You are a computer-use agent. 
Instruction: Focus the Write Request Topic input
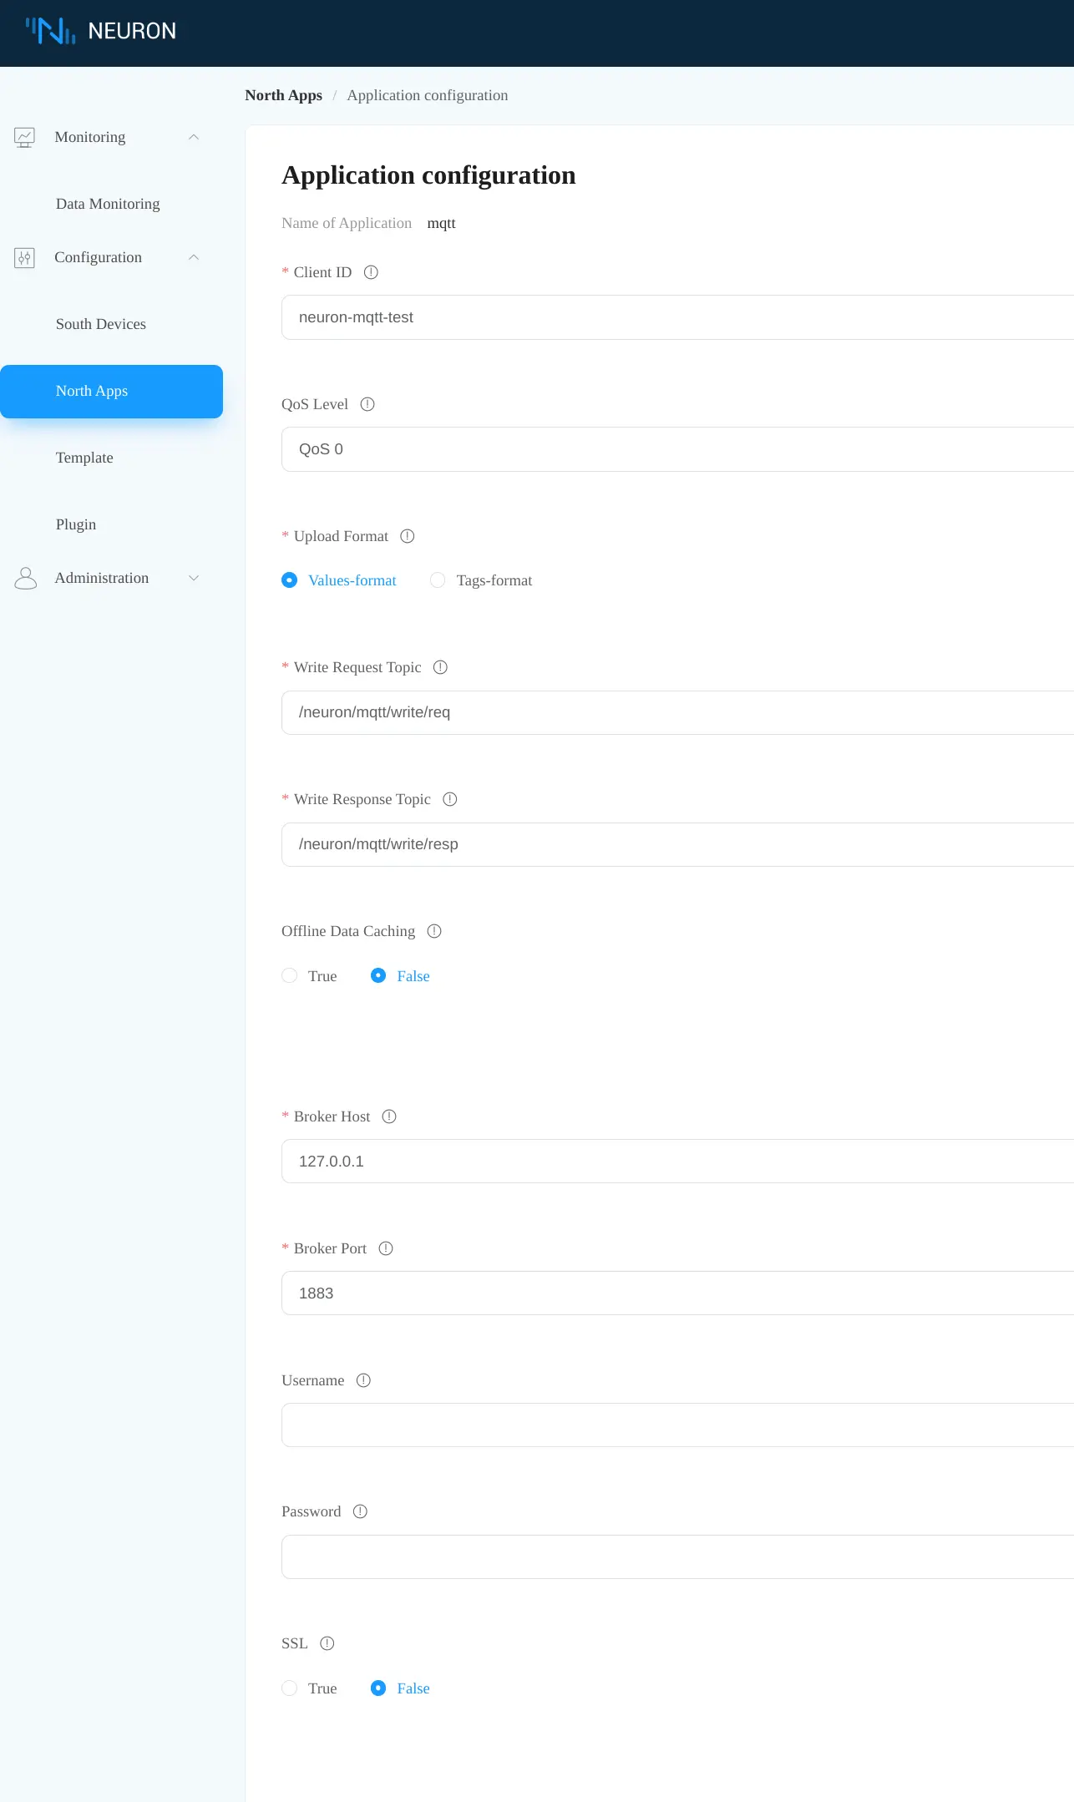click(x=677, y=712)
